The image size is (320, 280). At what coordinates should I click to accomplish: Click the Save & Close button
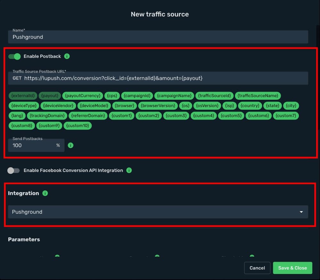click(292, 268)
